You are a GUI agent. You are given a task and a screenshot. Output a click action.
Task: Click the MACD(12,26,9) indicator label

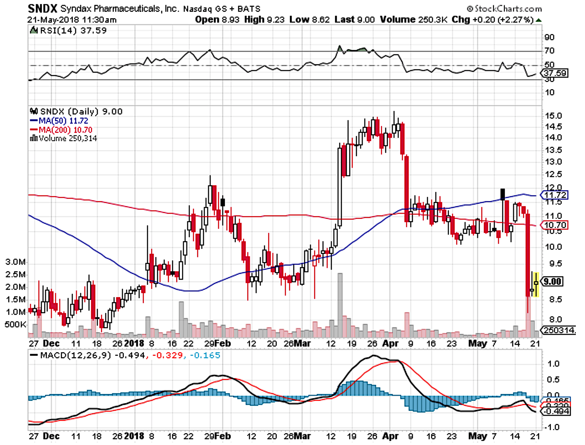(x=76, y=355)
